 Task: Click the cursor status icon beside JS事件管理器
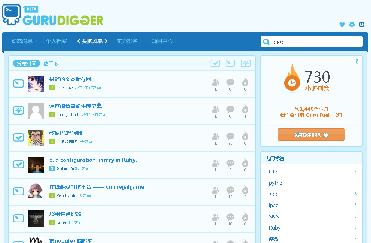pos(18,218)
